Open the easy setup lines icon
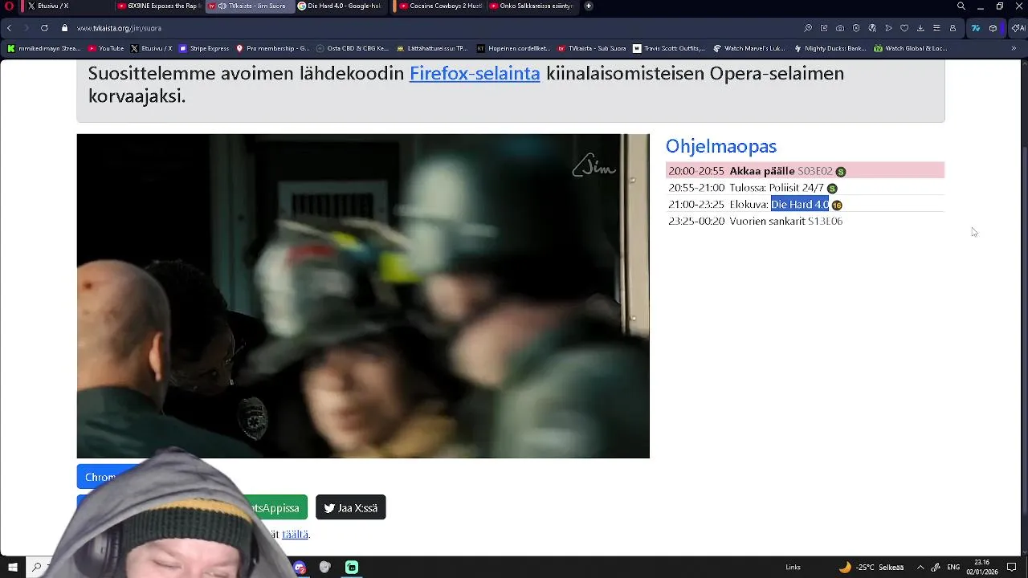 [x=936, y=28]
